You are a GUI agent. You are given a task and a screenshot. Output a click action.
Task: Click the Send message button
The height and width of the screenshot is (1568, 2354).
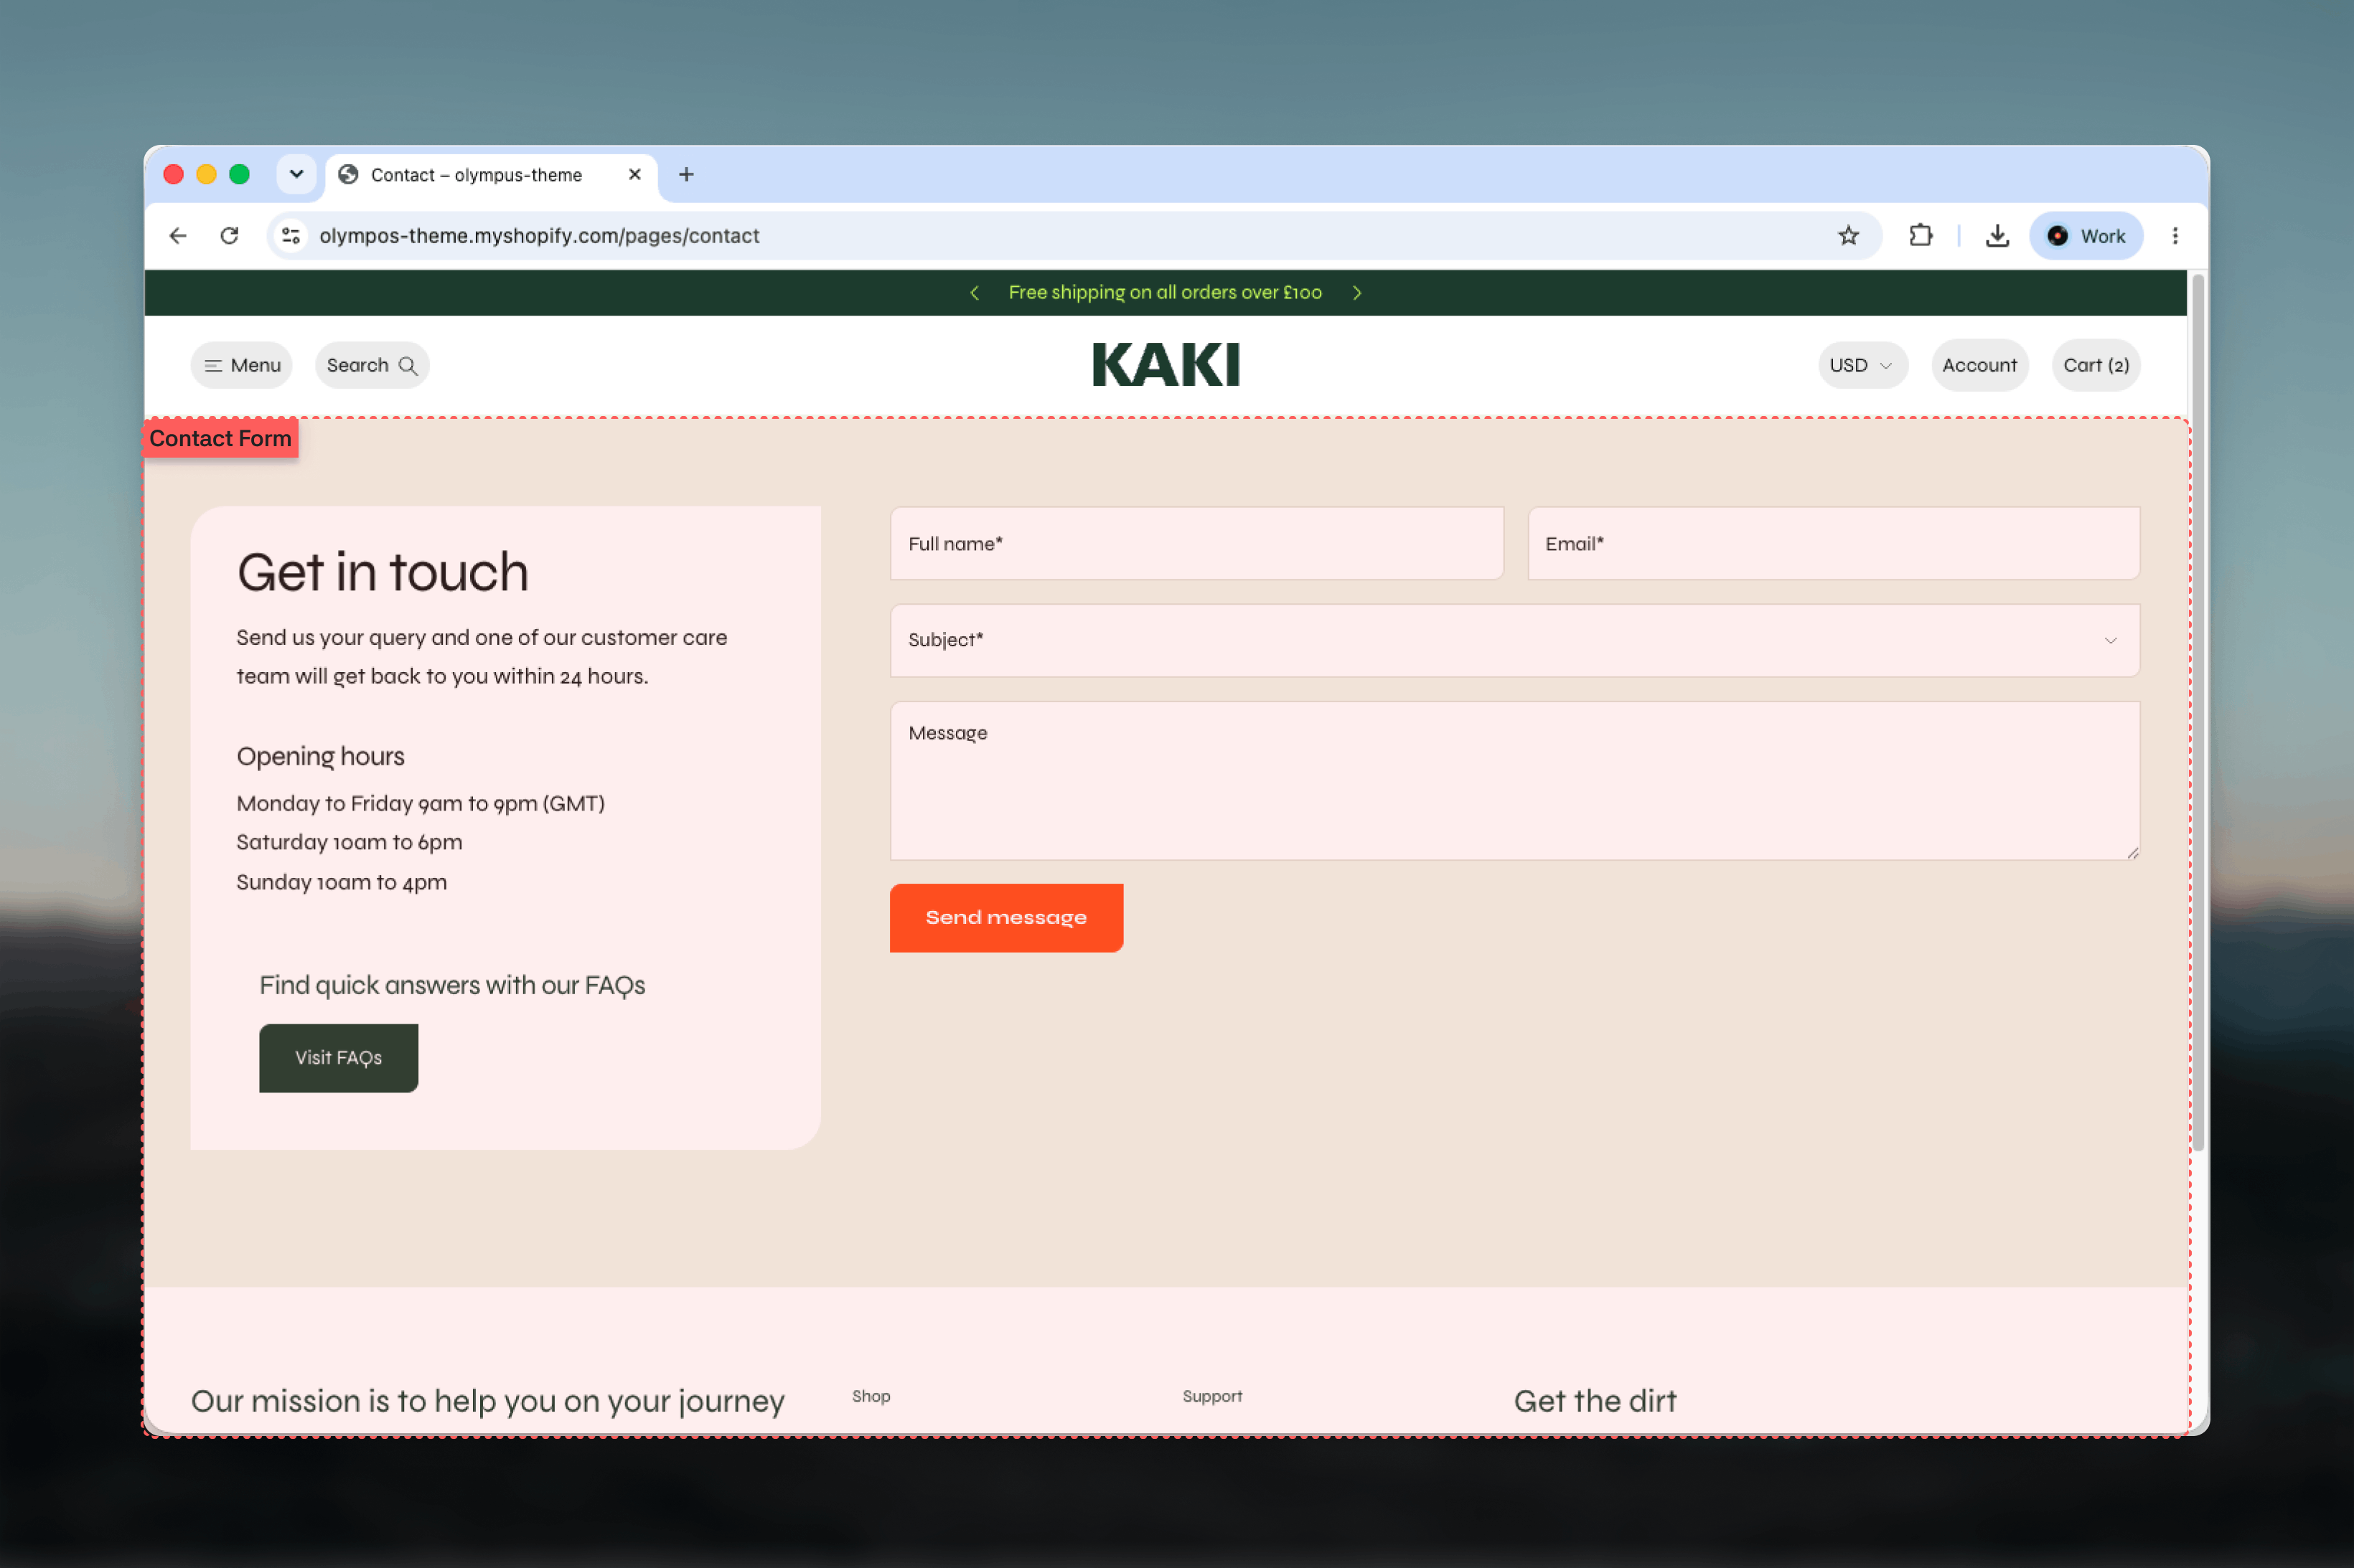point(1006,917)
